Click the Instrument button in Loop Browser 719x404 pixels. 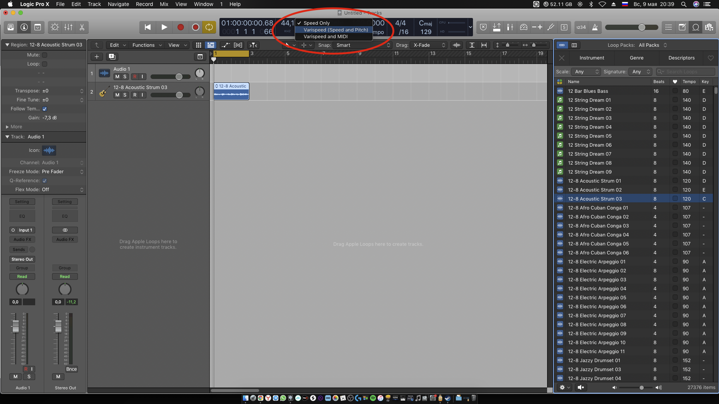tap(592, 58)
